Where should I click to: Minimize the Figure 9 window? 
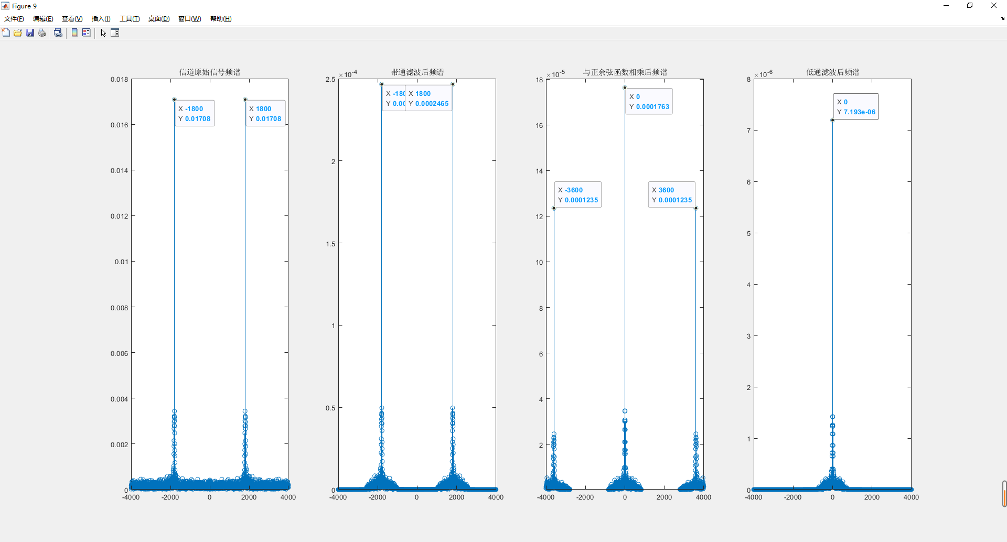click(946, 6)
